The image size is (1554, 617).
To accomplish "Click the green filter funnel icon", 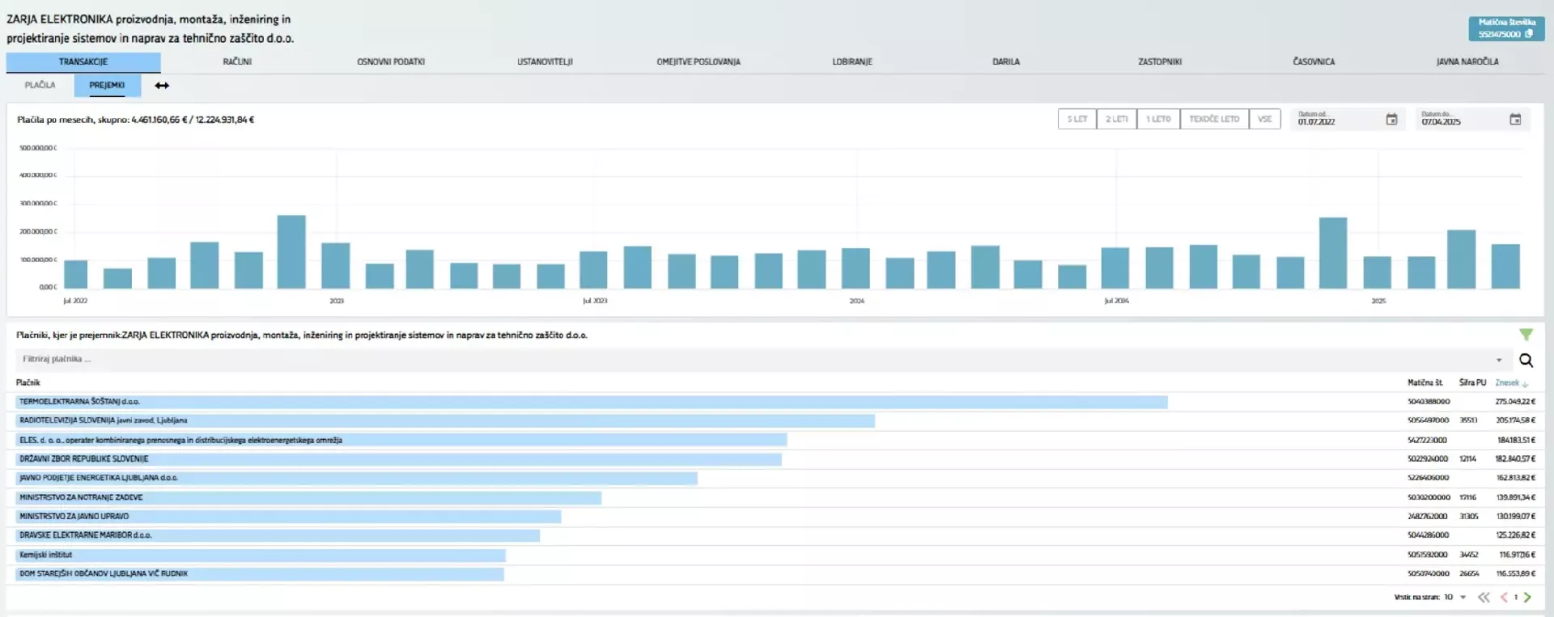I will coord(1526,335).
